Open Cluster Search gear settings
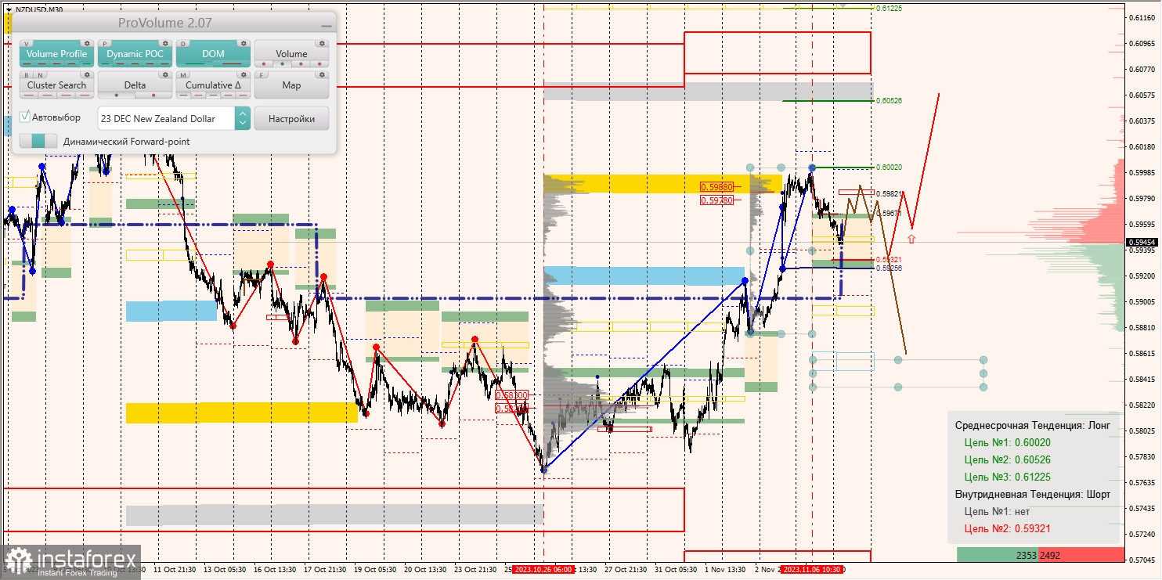This screenshot has height=580, width=1162. click(x=87, y=74)
